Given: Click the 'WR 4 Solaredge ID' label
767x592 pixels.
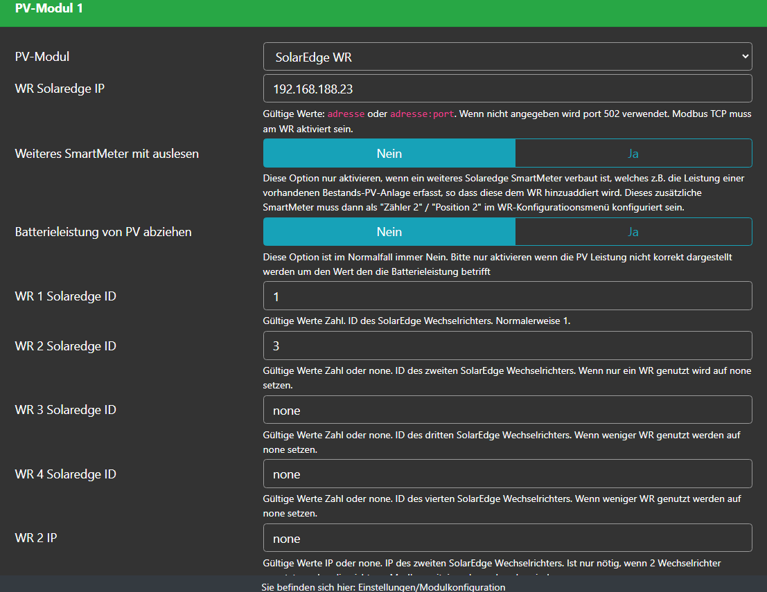Looking at the screenshot, I should (65, 474).
